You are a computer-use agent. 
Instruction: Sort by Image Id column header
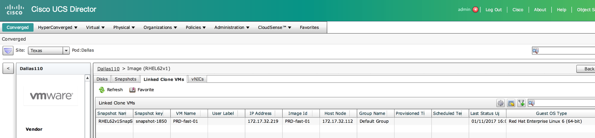tap(301, 113)
